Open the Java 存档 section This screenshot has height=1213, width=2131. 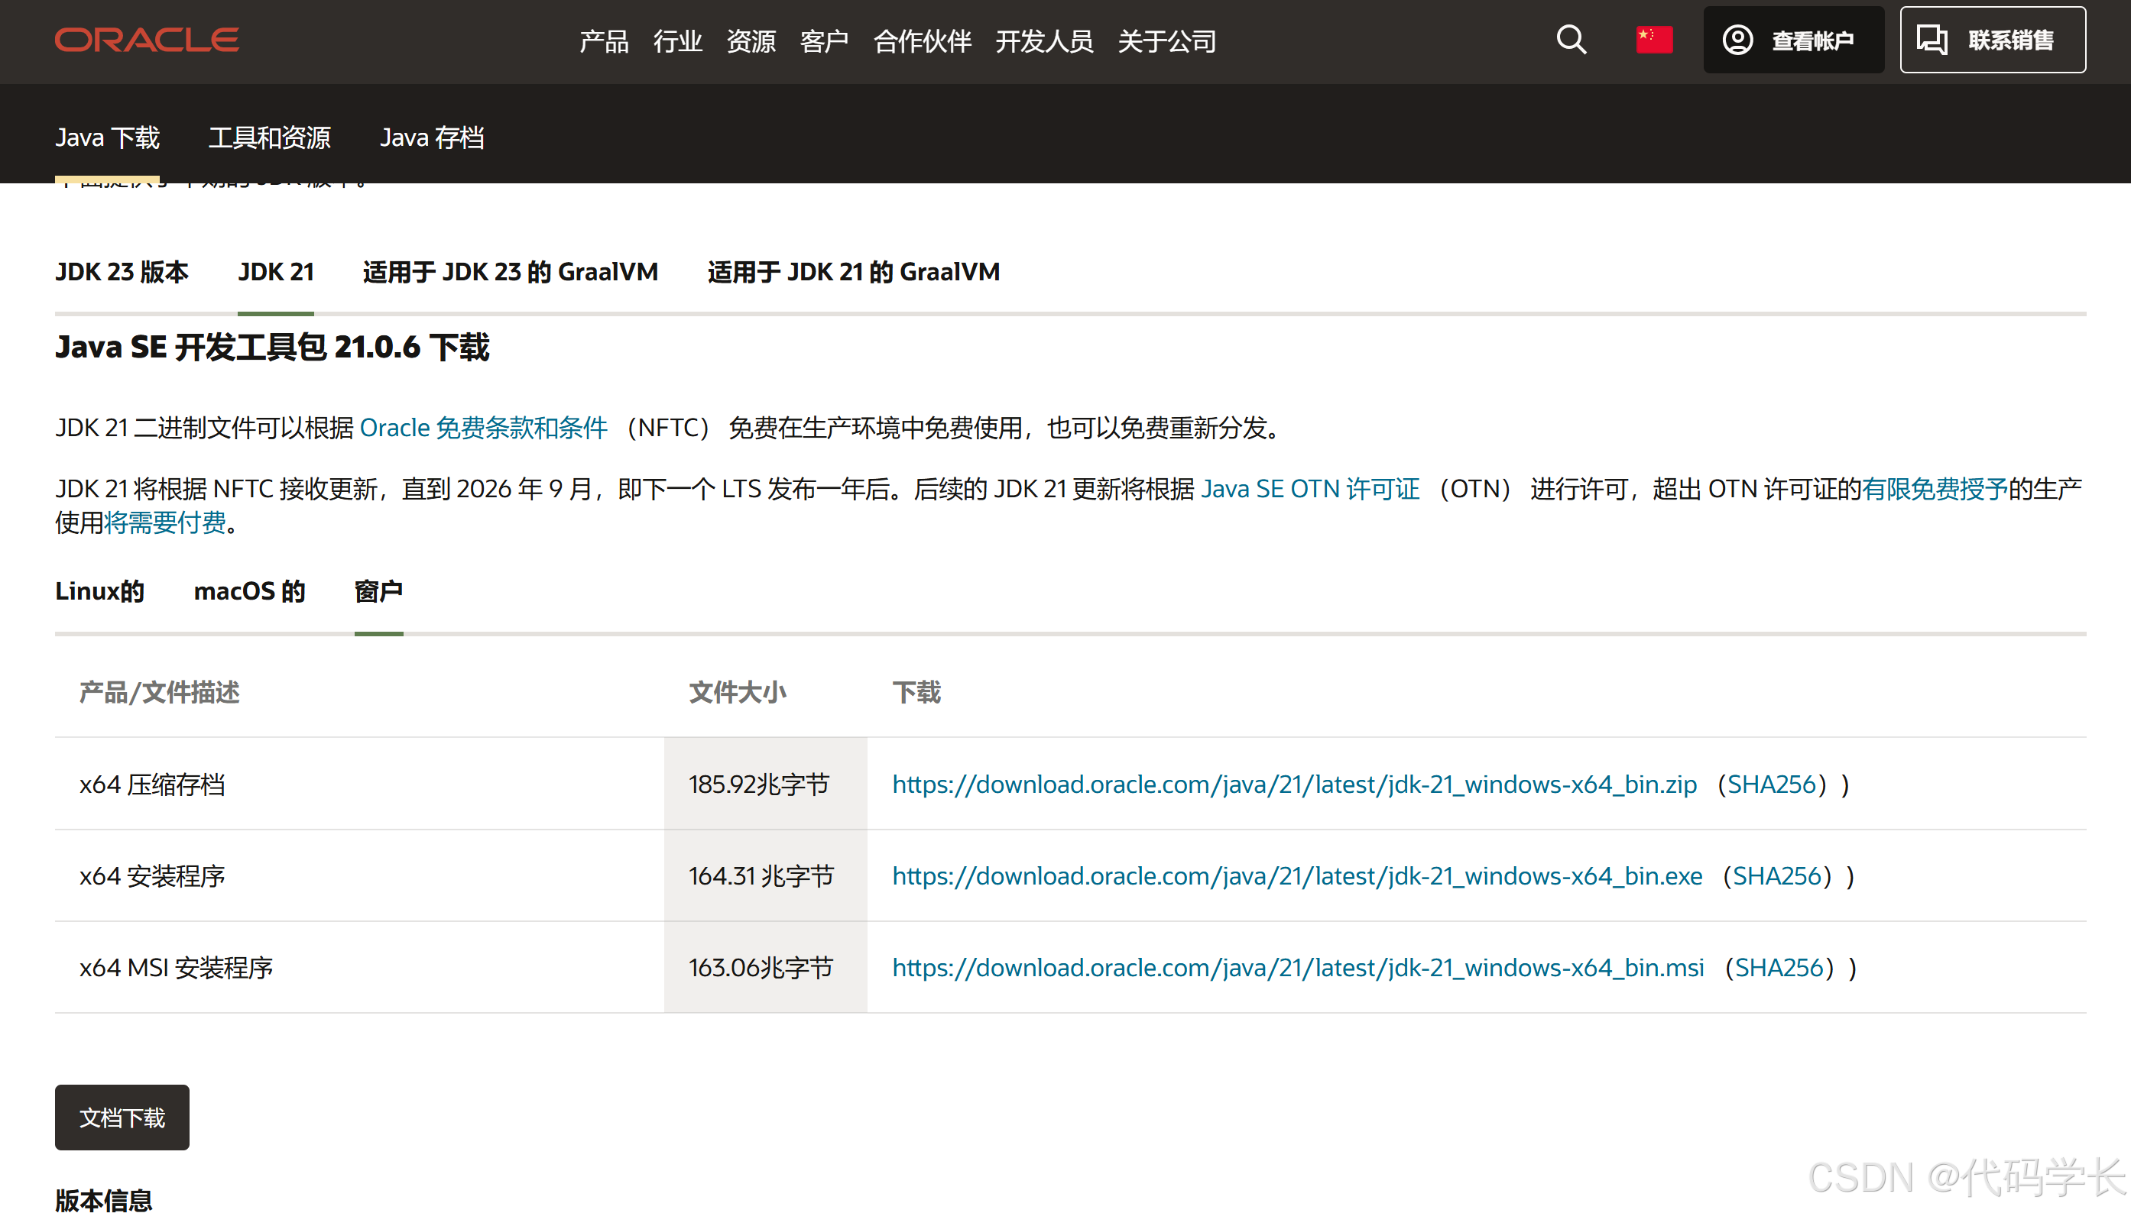tap(433, 137)
